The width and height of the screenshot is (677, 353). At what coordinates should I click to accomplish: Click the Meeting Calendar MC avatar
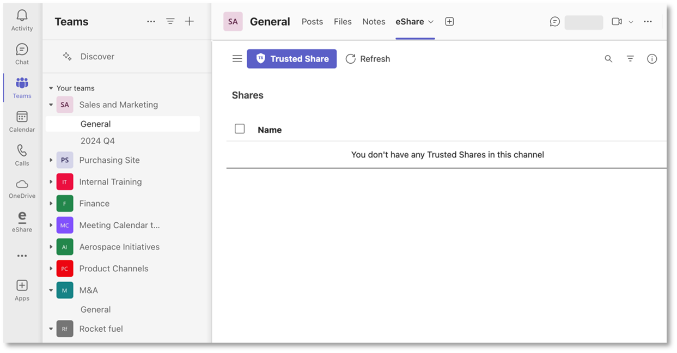point(65,225)
